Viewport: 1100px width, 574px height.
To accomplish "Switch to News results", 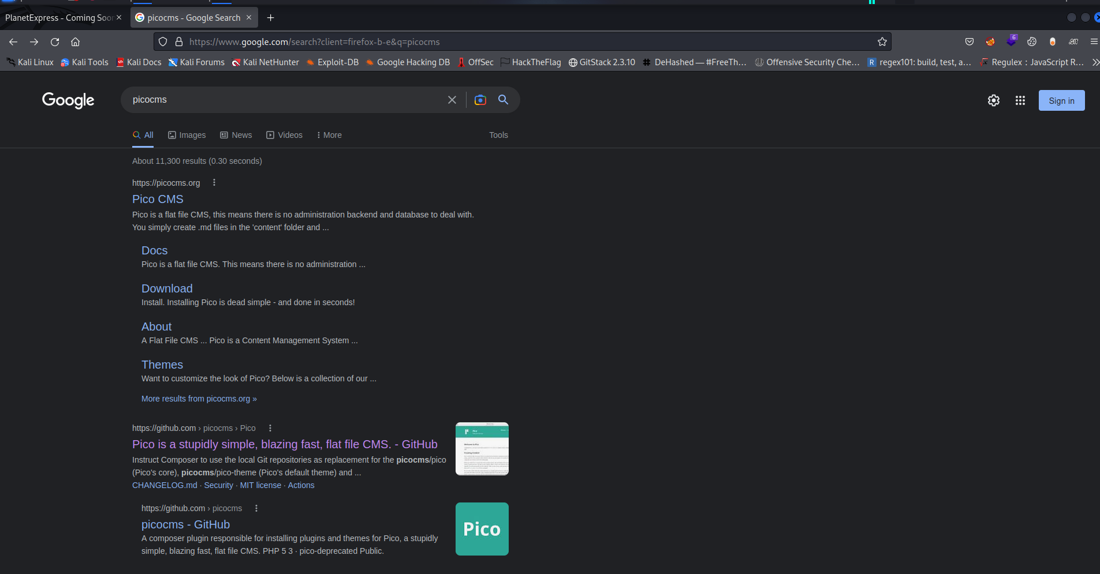I will (x=236, y=135).
